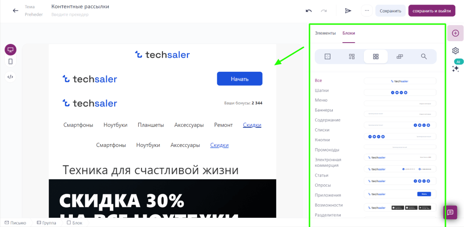Click the back arrow icon
The image size is (464, 227).
coord(15,11)
